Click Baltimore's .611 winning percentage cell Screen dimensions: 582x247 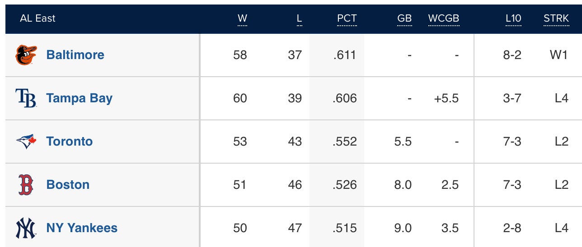(344, 55)
